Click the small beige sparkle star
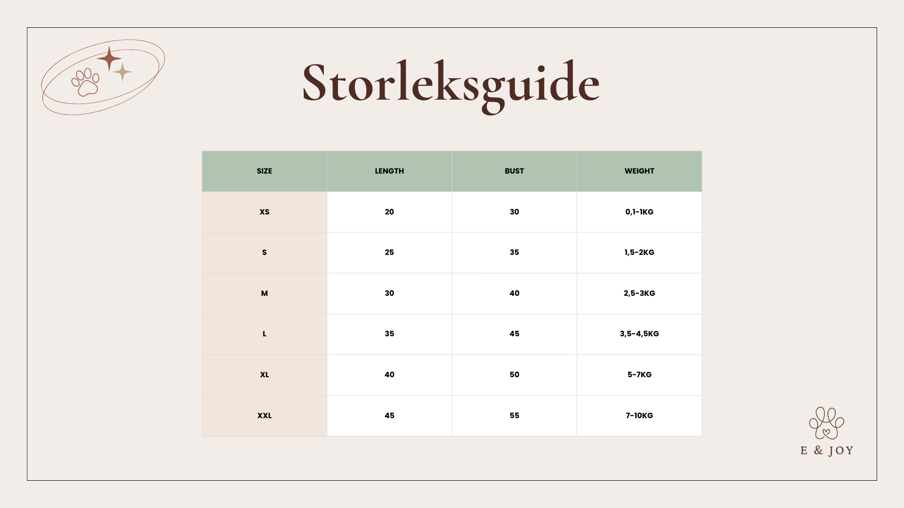The height and width of the screenshot is (508, 904). pos(122,72)
